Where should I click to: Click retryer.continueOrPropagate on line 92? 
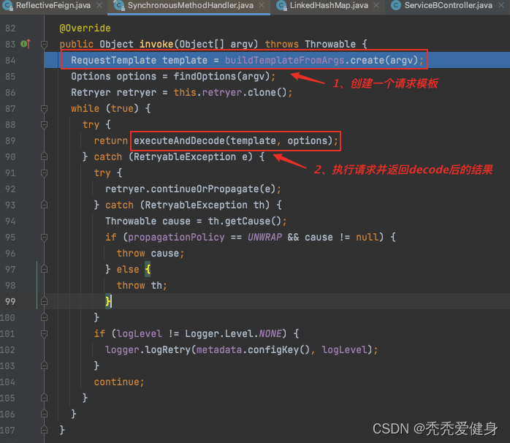(191, 189)
